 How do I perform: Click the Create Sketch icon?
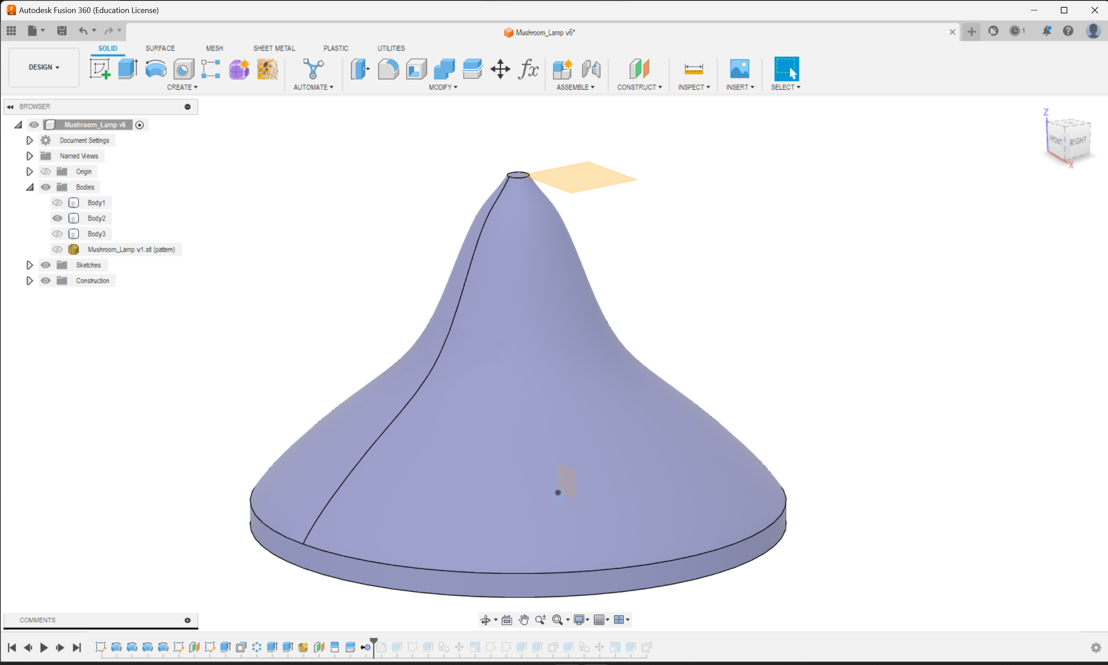click(x=100, y=69)
